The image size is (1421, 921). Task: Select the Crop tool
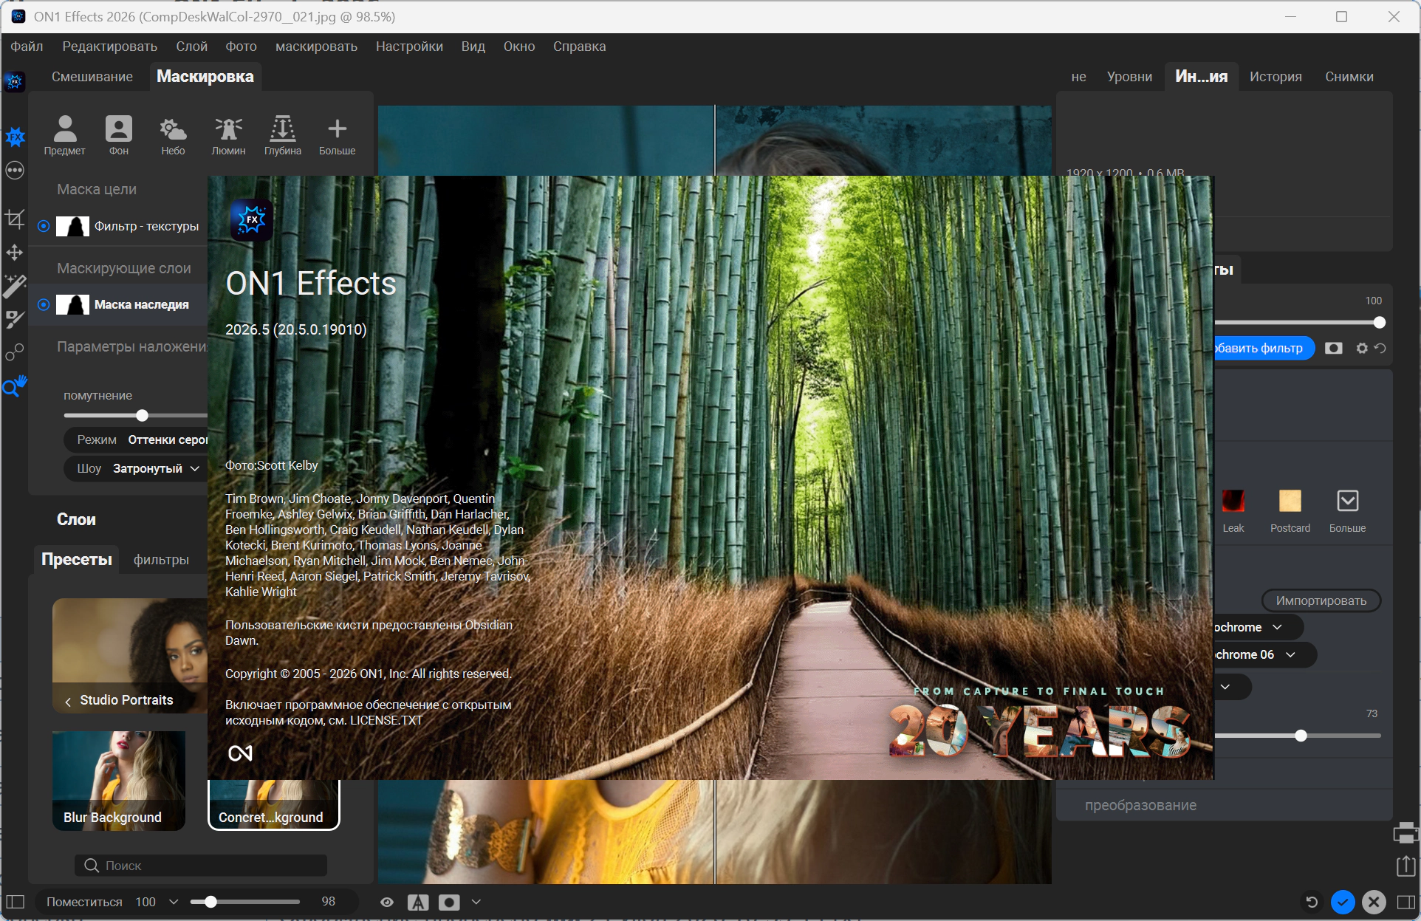click(15, 219)
